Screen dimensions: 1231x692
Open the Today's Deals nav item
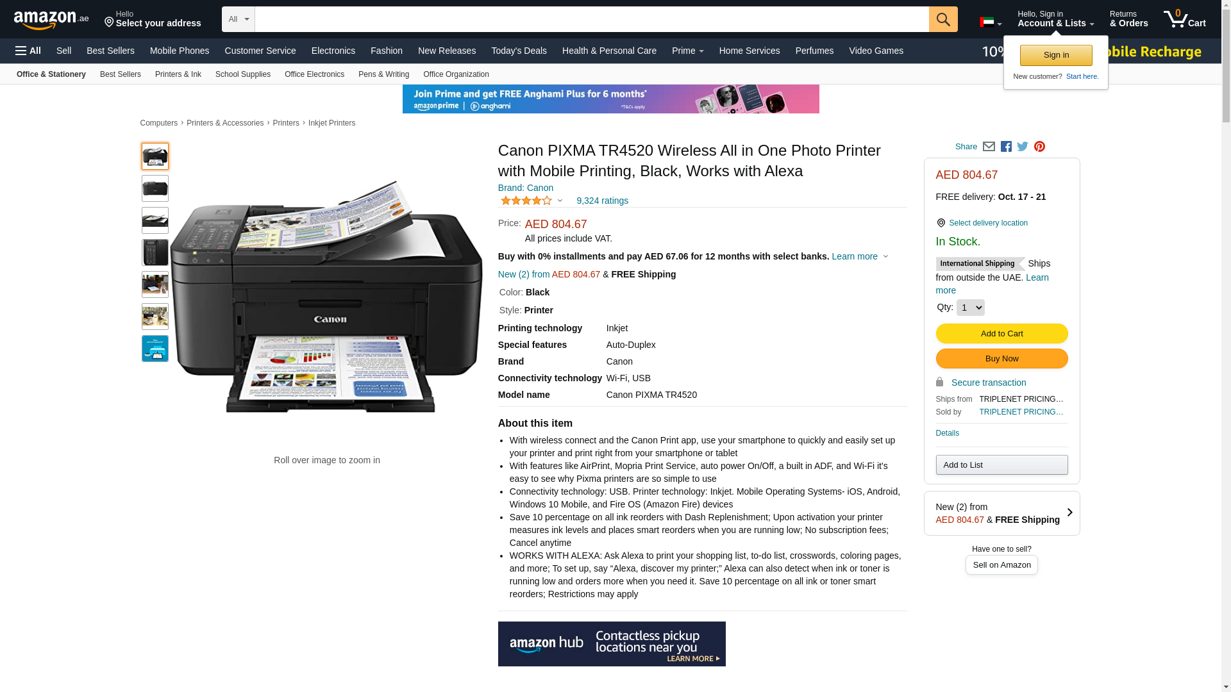519,51
